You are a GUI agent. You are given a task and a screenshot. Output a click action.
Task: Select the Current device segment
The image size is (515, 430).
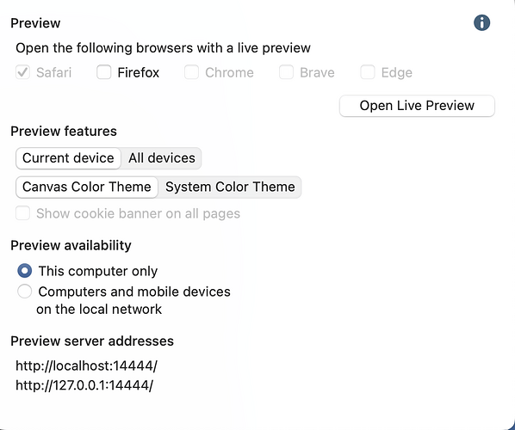click(68, 158)
